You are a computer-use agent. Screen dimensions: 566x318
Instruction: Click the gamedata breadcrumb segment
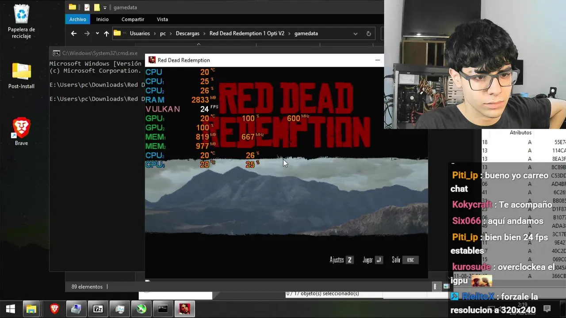click(306, 34)
